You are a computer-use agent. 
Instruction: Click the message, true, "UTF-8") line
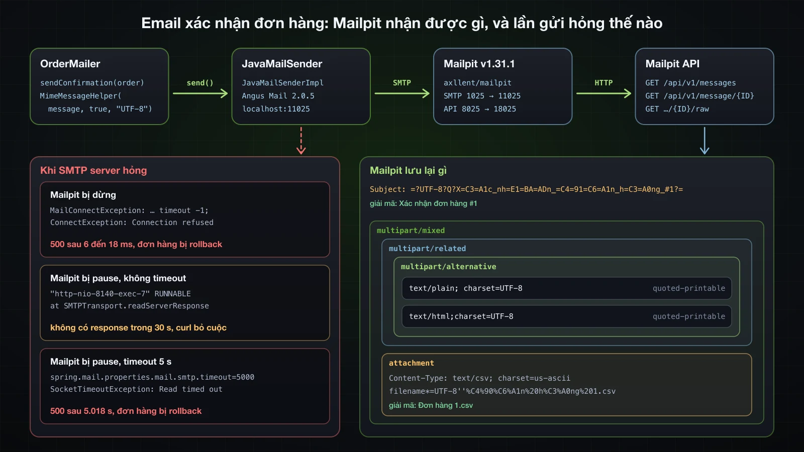[100, 109]
